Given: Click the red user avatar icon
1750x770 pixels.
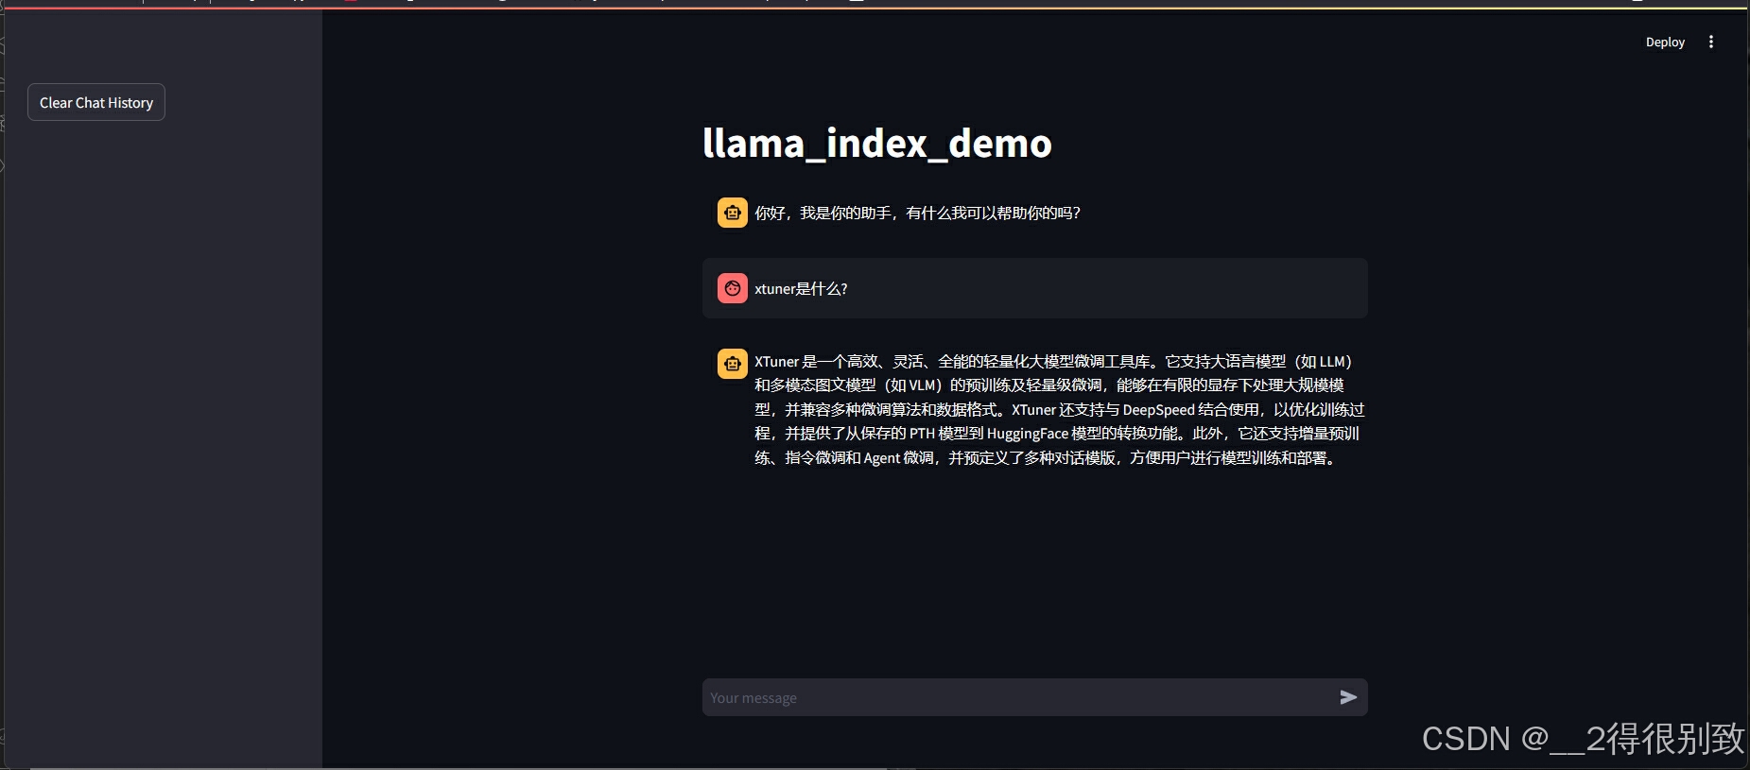Looking at the screenshot, I should point(732,288).
